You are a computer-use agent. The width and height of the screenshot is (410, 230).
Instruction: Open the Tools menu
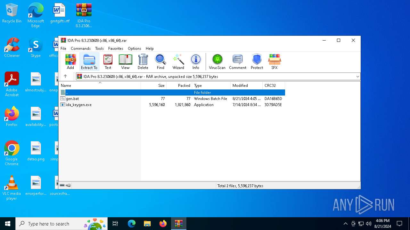[99, 49]
